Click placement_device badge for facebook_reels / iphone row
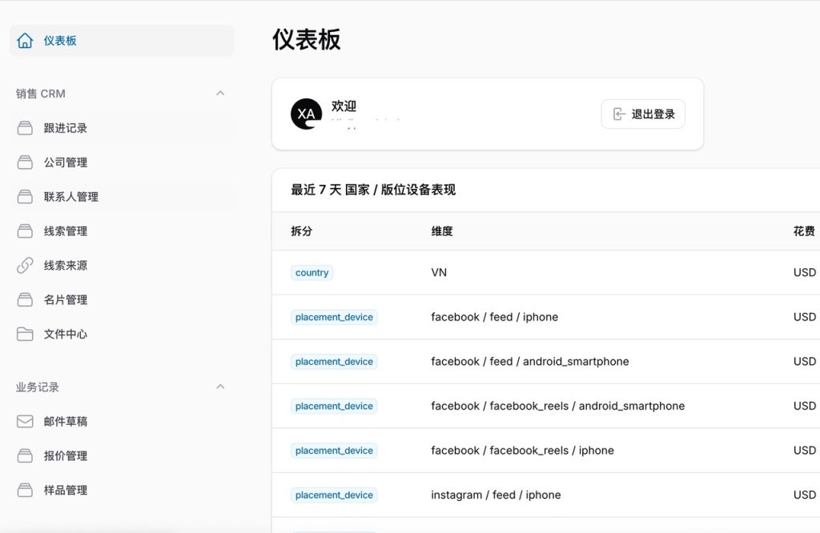The height and width of the screenshot is (533, 820). click(x=334, y=451)
